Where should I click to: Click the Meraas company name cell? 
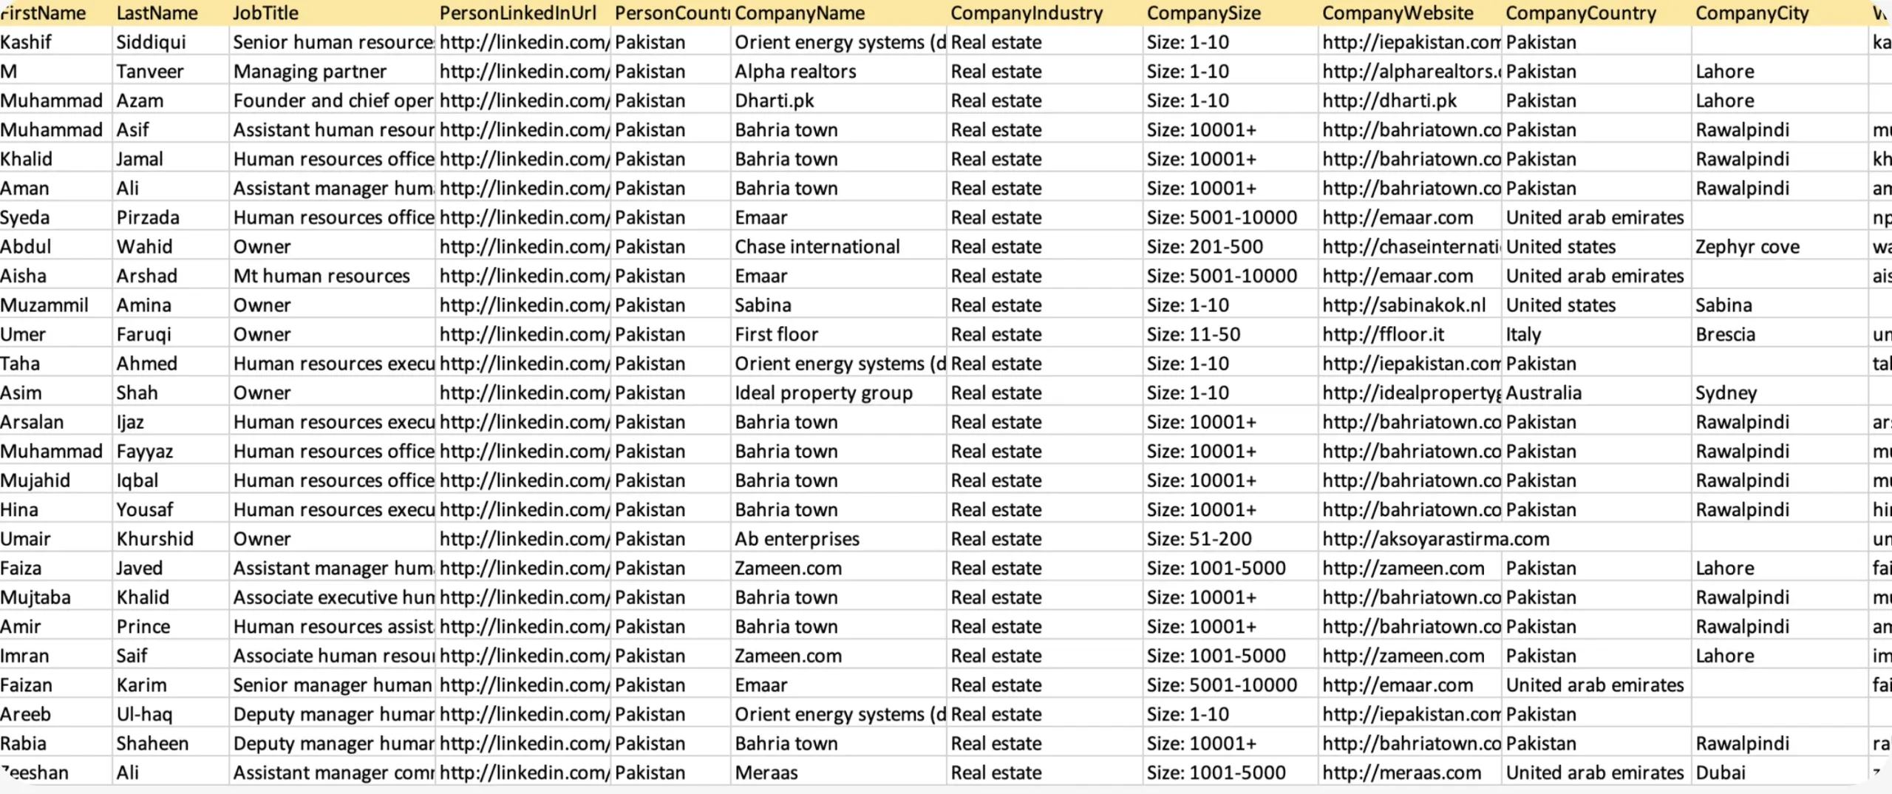pyautogui.click(x=838, y=772)
